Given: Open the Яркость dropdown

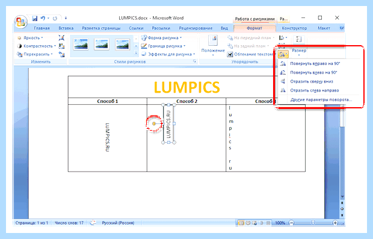Looking at the screenshot, I should 30,38.
